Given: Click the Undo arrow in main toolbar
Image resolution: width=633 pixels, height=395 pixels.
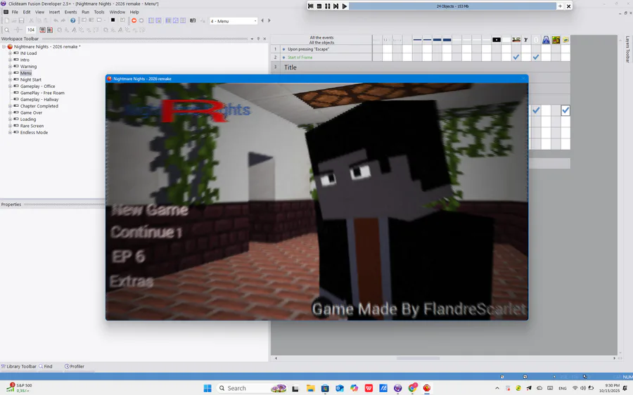Looking at the screenshot, I should (x=56, y=20).
